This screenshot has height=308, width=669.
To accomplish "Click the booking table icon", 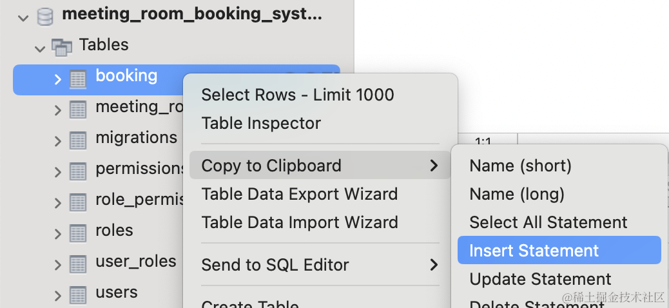I will coord(78,79).
